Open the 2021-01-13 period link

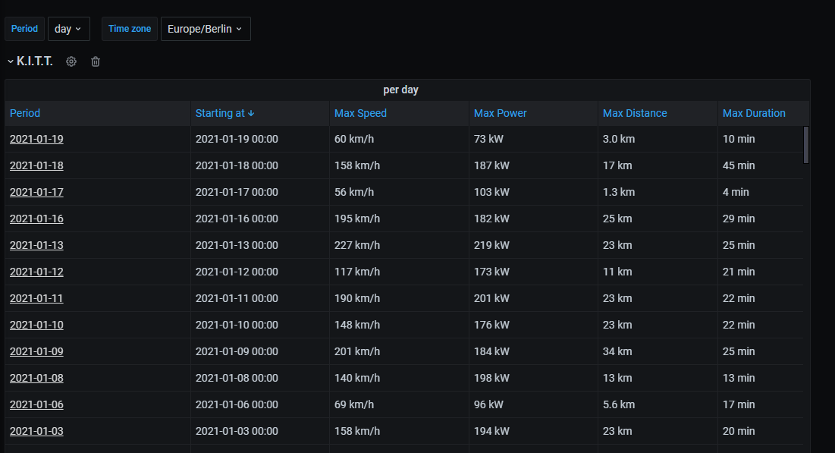coord(36,245)
